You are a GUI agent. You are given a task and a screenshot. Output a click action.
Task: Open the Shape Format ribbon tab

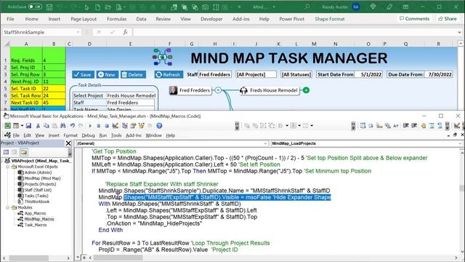pos(330,19)
